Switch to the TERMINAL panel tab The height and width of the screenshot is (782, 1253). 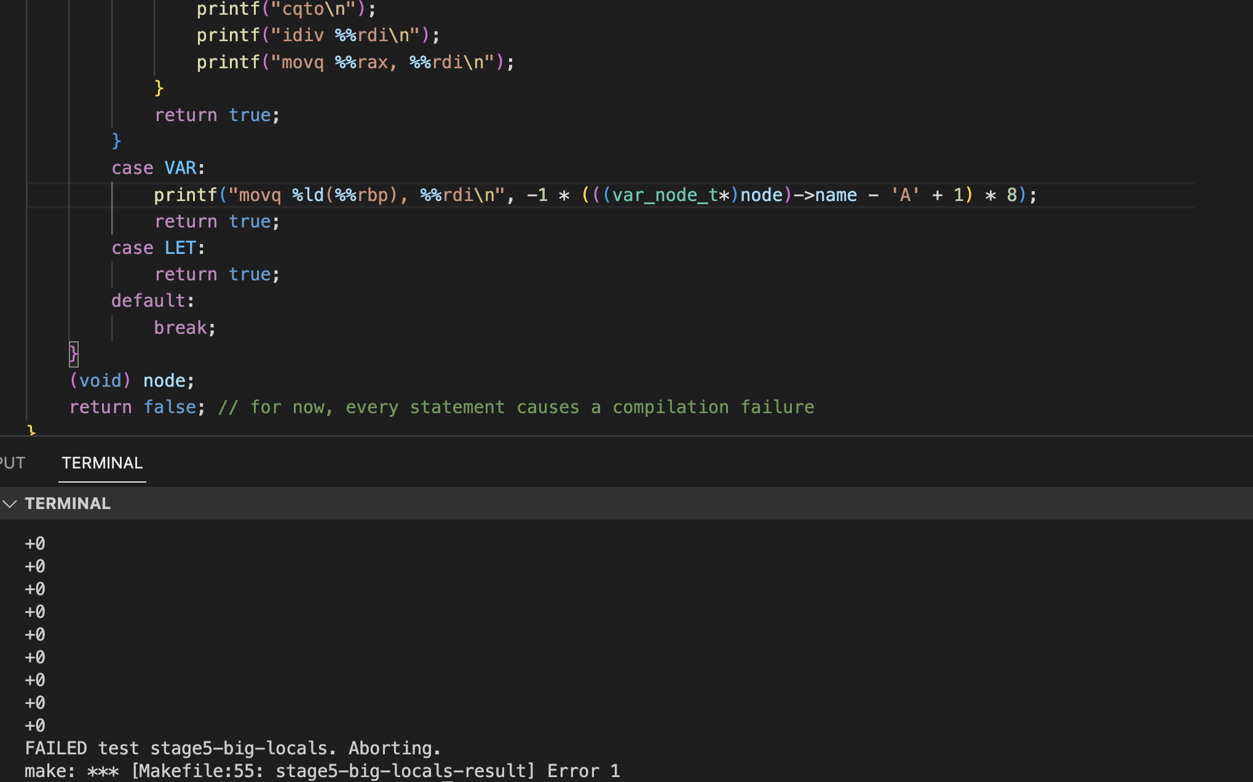click(x=102, y=463)
